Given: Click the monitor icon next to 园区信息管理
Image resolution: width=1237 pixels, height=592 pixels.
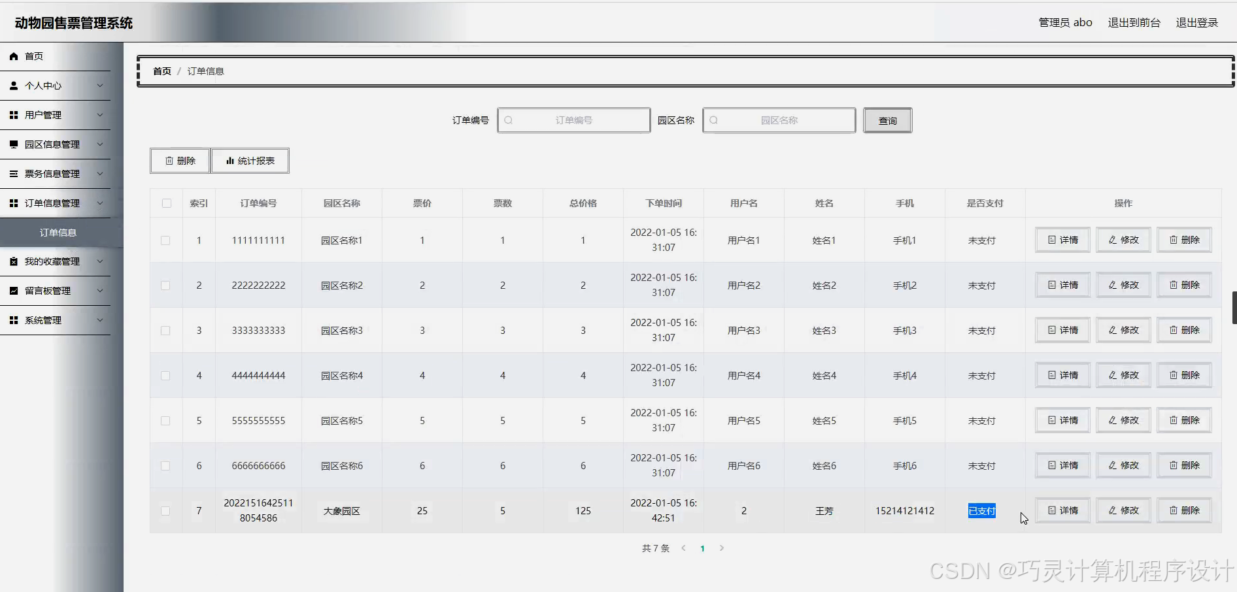Looking at the screenshot, I should (x=14, y=144).
